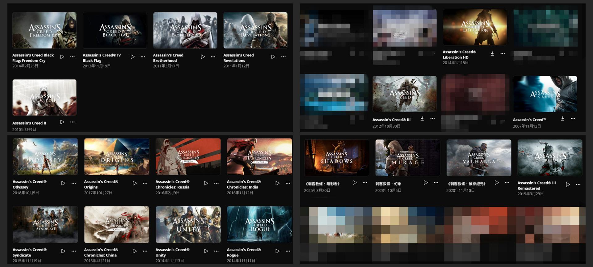Viewport: 593px width, 267px height.
Task: Open more options for Valhalla
Action: (507, 183)
